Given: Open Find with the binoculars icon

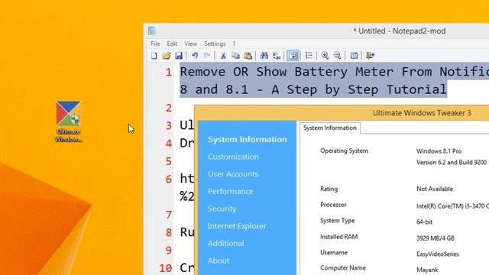Looking at the screenshot, I should pyautogui.click(x=264, y=56).
